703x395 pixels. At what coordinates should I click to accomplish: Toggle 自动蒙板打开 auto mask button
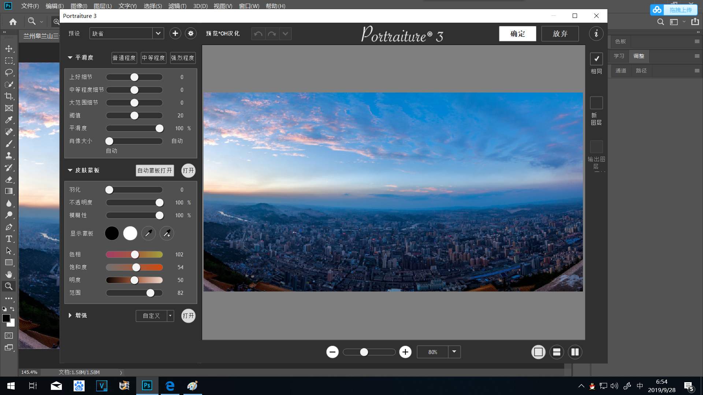tap(155, 170)
